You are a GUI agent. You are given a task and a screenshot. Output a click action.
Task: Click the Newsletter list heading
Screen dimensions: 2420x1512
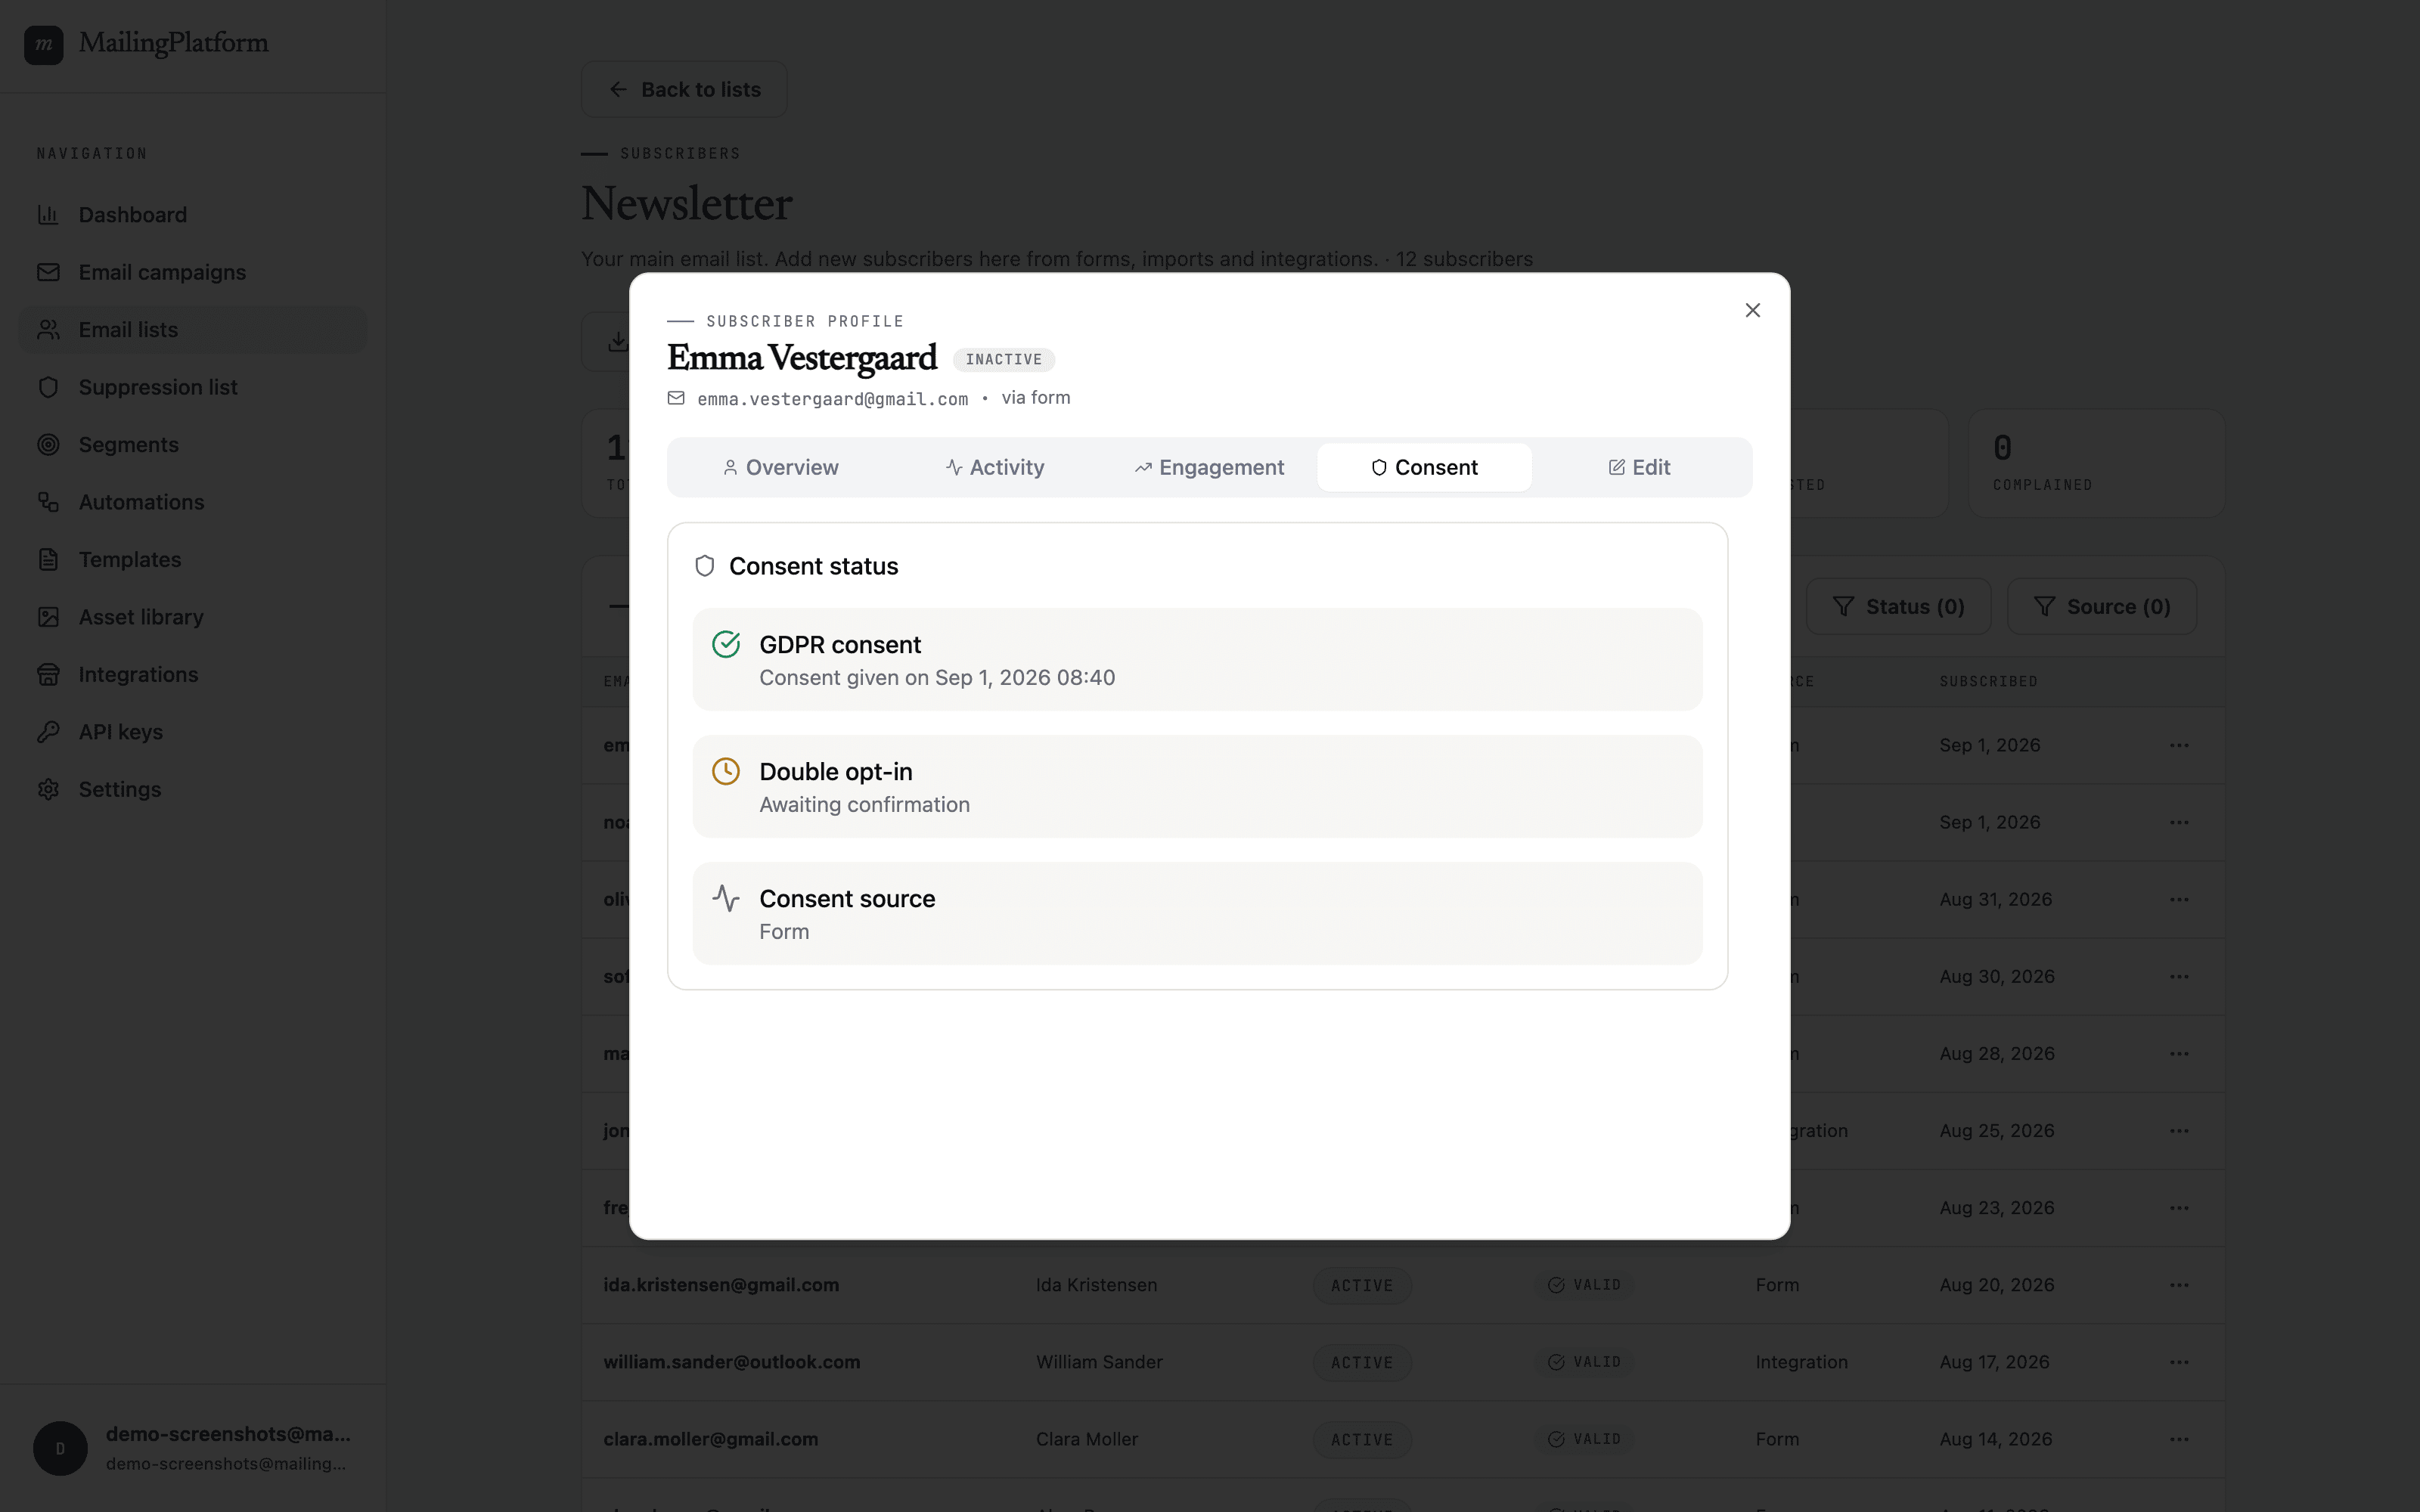686,204
